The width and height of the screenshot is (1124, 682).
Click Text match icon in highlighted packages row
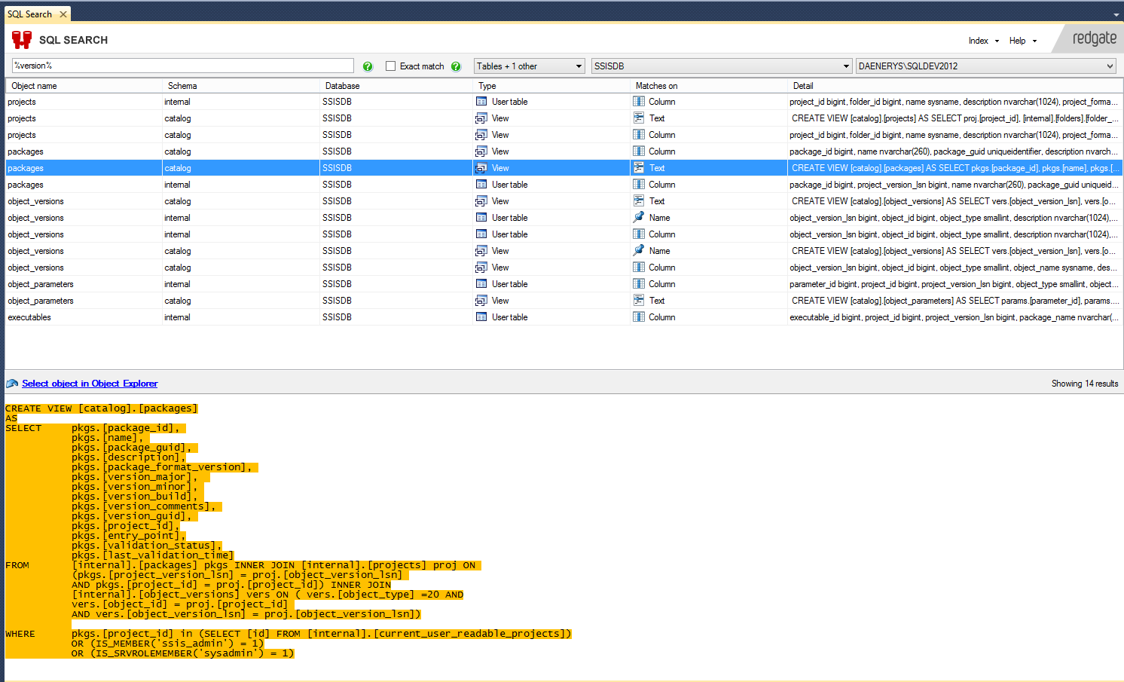click(639, 168)
